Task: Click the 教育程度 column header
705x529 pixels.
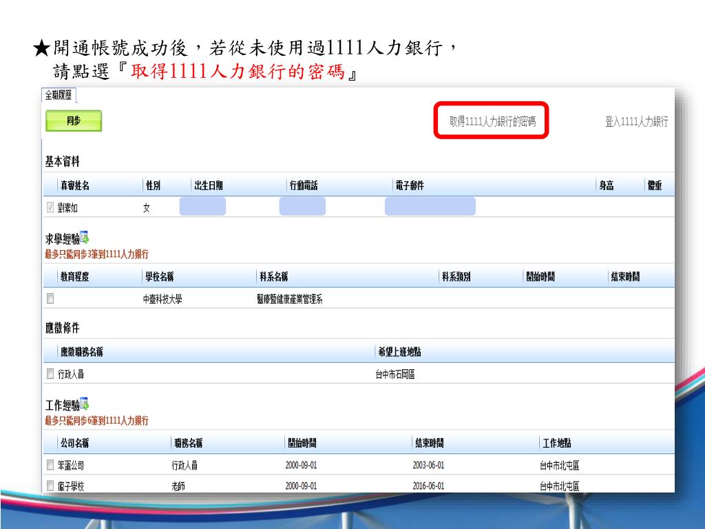Action: coord(75,277)
